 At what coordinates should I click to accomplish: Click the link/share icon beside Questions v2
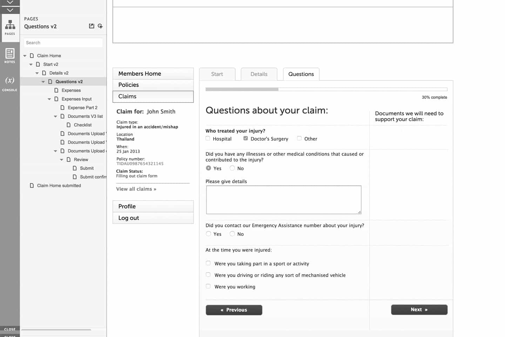pos(100,26)
